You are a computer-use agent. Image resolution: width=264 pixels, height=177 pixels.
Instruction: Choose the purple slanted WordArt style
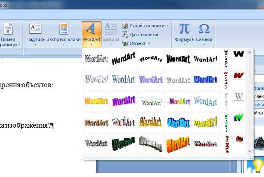pyautogui.click(x=124, y=102)
